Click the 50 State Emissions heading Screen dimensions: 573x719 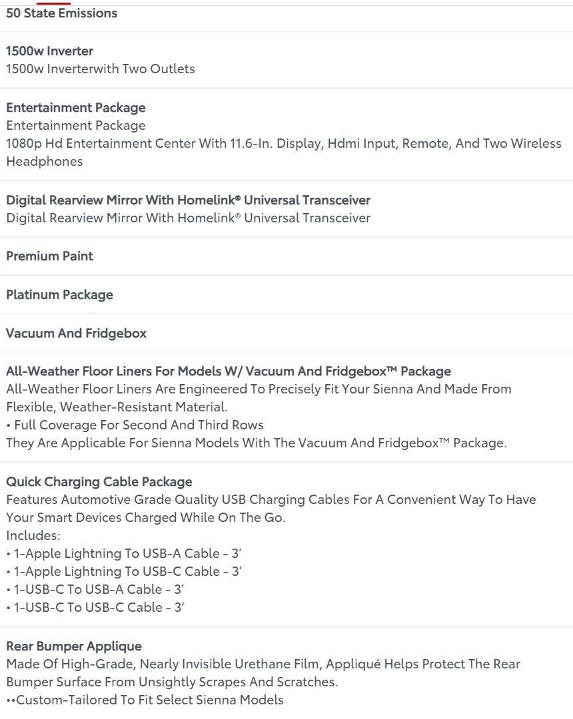tap(61, 13)
